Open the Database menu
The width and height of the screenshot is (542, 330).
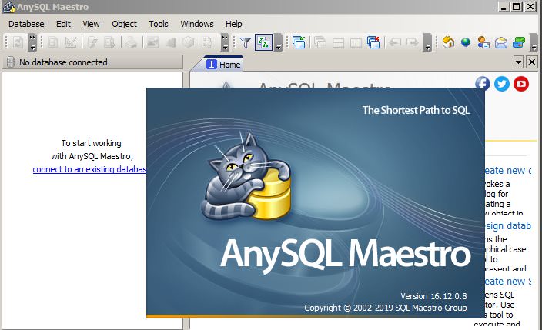point(26,24)
